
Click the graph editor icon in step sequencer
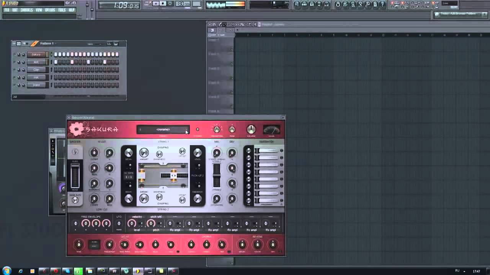click(109, 44)
